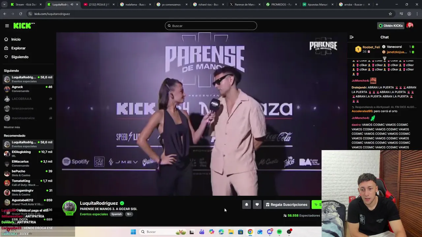Click the Explorar compass icon
Viewport: 422px width, 237px height.
[6, 48]
